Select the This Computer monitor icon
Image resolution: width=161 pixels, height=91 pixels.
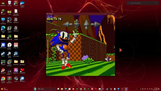pos(3,21)
